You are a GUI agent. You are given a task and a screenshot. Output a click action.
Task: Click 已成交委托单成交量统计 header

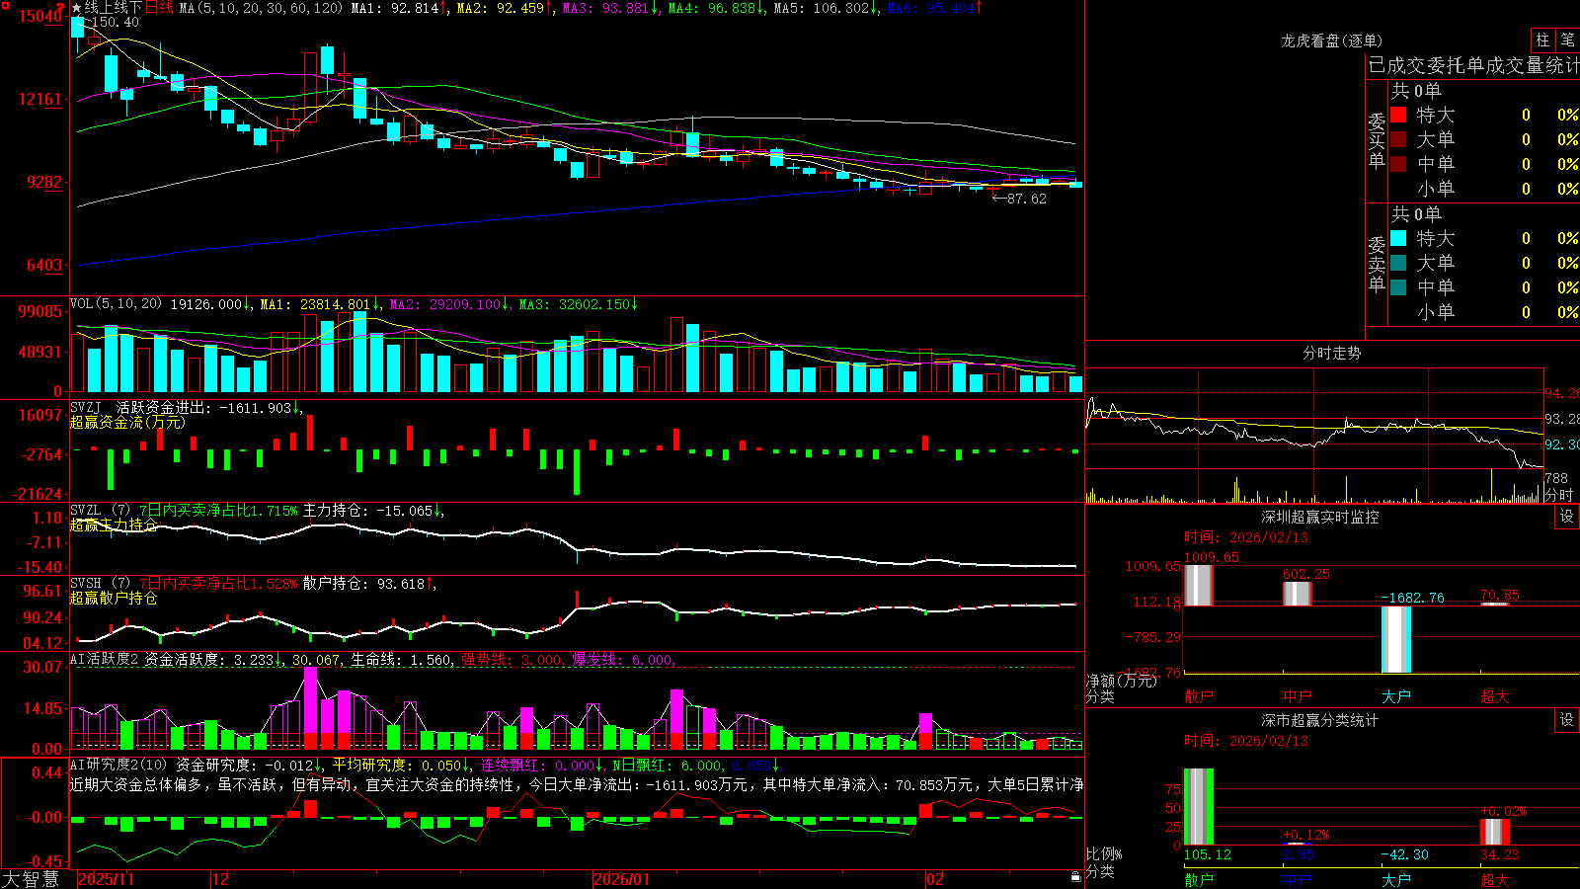coord(1473,66)
